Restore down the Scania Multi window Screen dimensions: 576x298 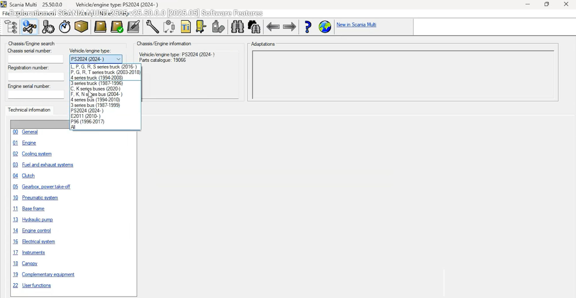click(547, 4)
